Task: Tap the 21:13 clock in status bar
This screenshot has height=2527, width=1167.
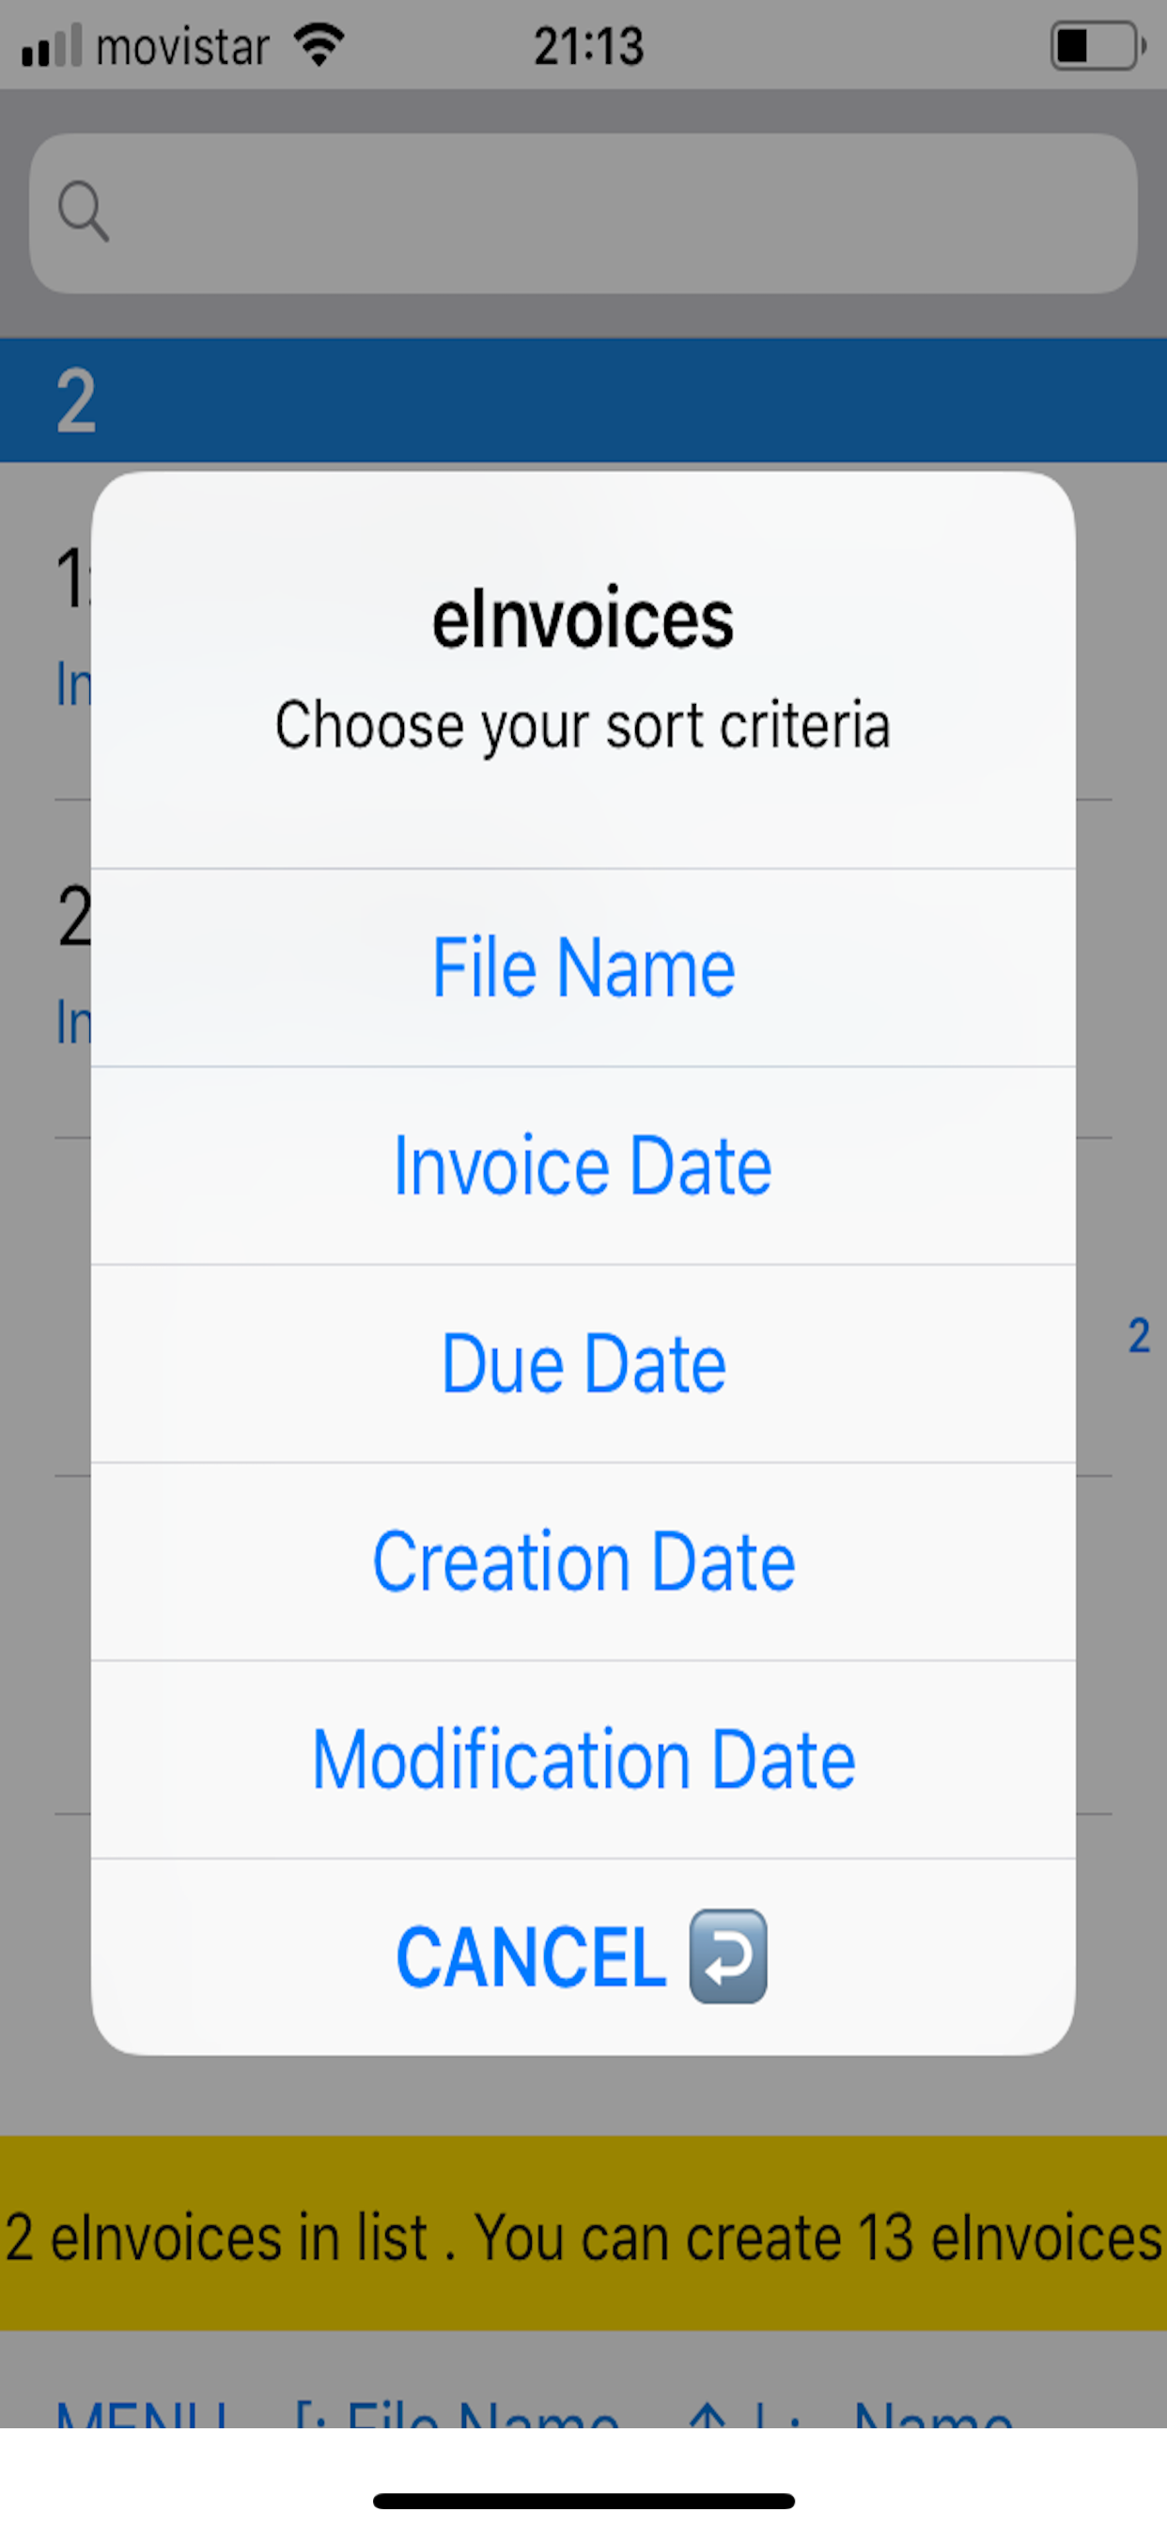Action: click(588, 46)
